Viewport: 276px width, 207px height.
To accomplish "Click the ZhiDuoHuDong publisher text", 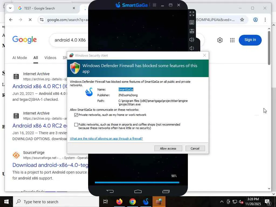I will (x=128, y=95).
